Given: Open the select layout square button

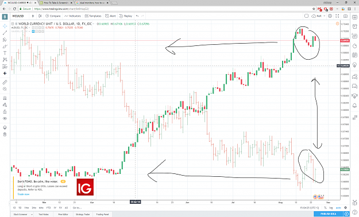Looking at the screenshot, I should 306,16.
